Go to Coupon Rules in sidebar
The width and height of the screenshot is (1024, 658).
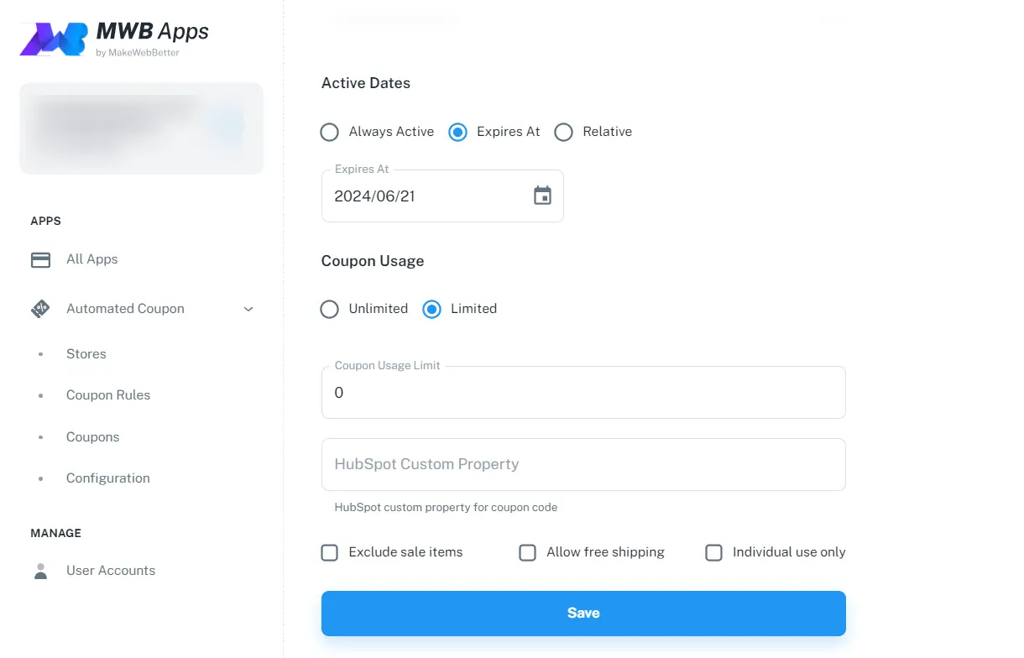(x=108, y=395)
